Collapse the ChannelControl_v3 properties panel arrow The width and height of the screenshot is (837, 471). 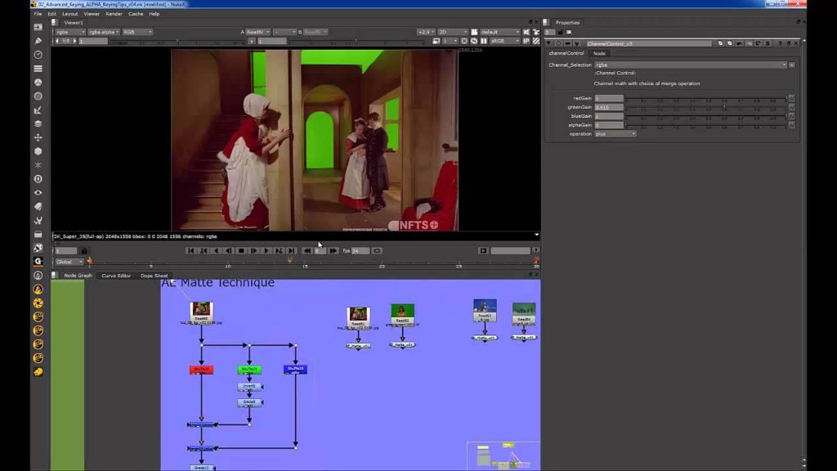point(549,43)
